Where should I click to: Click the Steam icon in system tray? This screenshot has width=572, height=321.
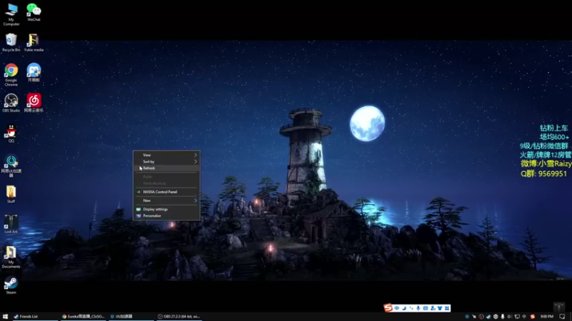coord(488,317)
